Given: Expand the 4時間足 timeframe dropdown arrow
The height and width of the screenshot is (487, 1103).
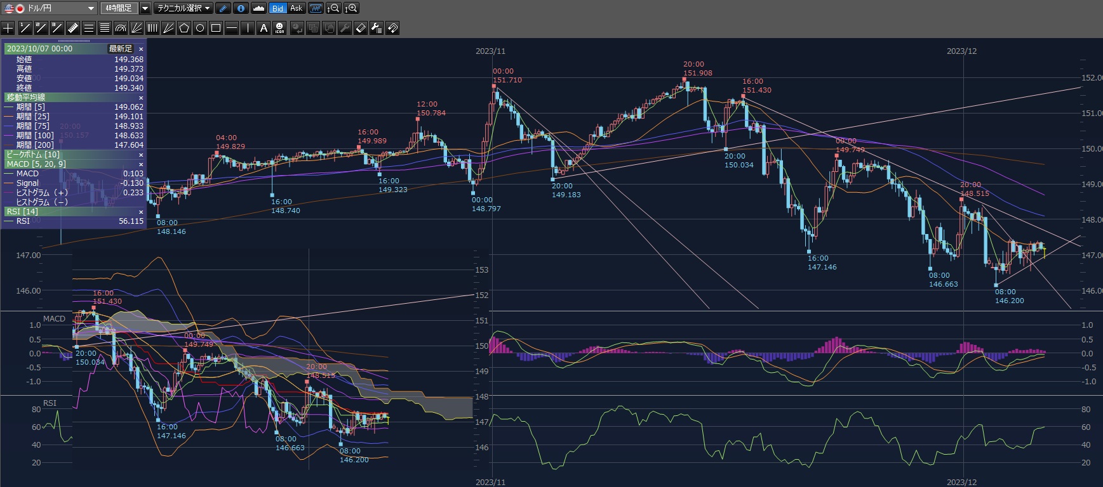Looking at the screenshot, I should coord(145,8).
